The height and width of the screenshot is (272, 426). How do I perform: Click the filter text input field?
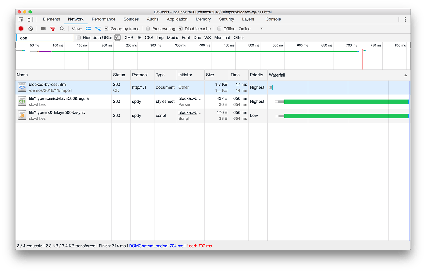[x=45, y=38]
